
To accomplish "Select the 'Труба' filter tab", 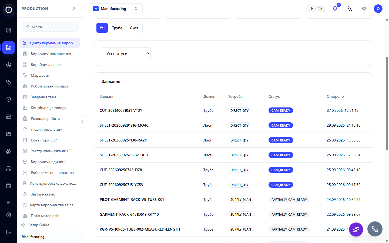I will tap(117, 28).
